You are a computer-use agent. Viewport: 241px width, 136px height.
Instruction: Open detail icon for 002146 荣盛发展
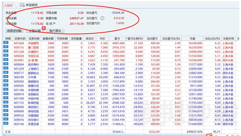coord(6,123)
